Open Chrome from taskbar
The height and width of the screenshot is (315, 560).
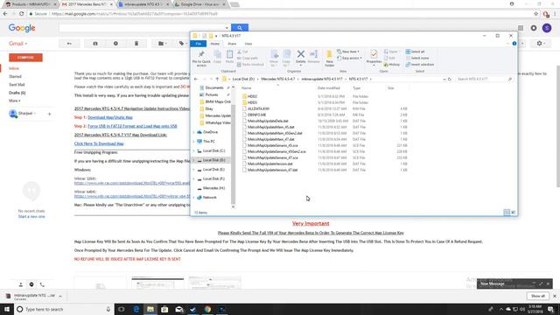(x=207, y=309)
